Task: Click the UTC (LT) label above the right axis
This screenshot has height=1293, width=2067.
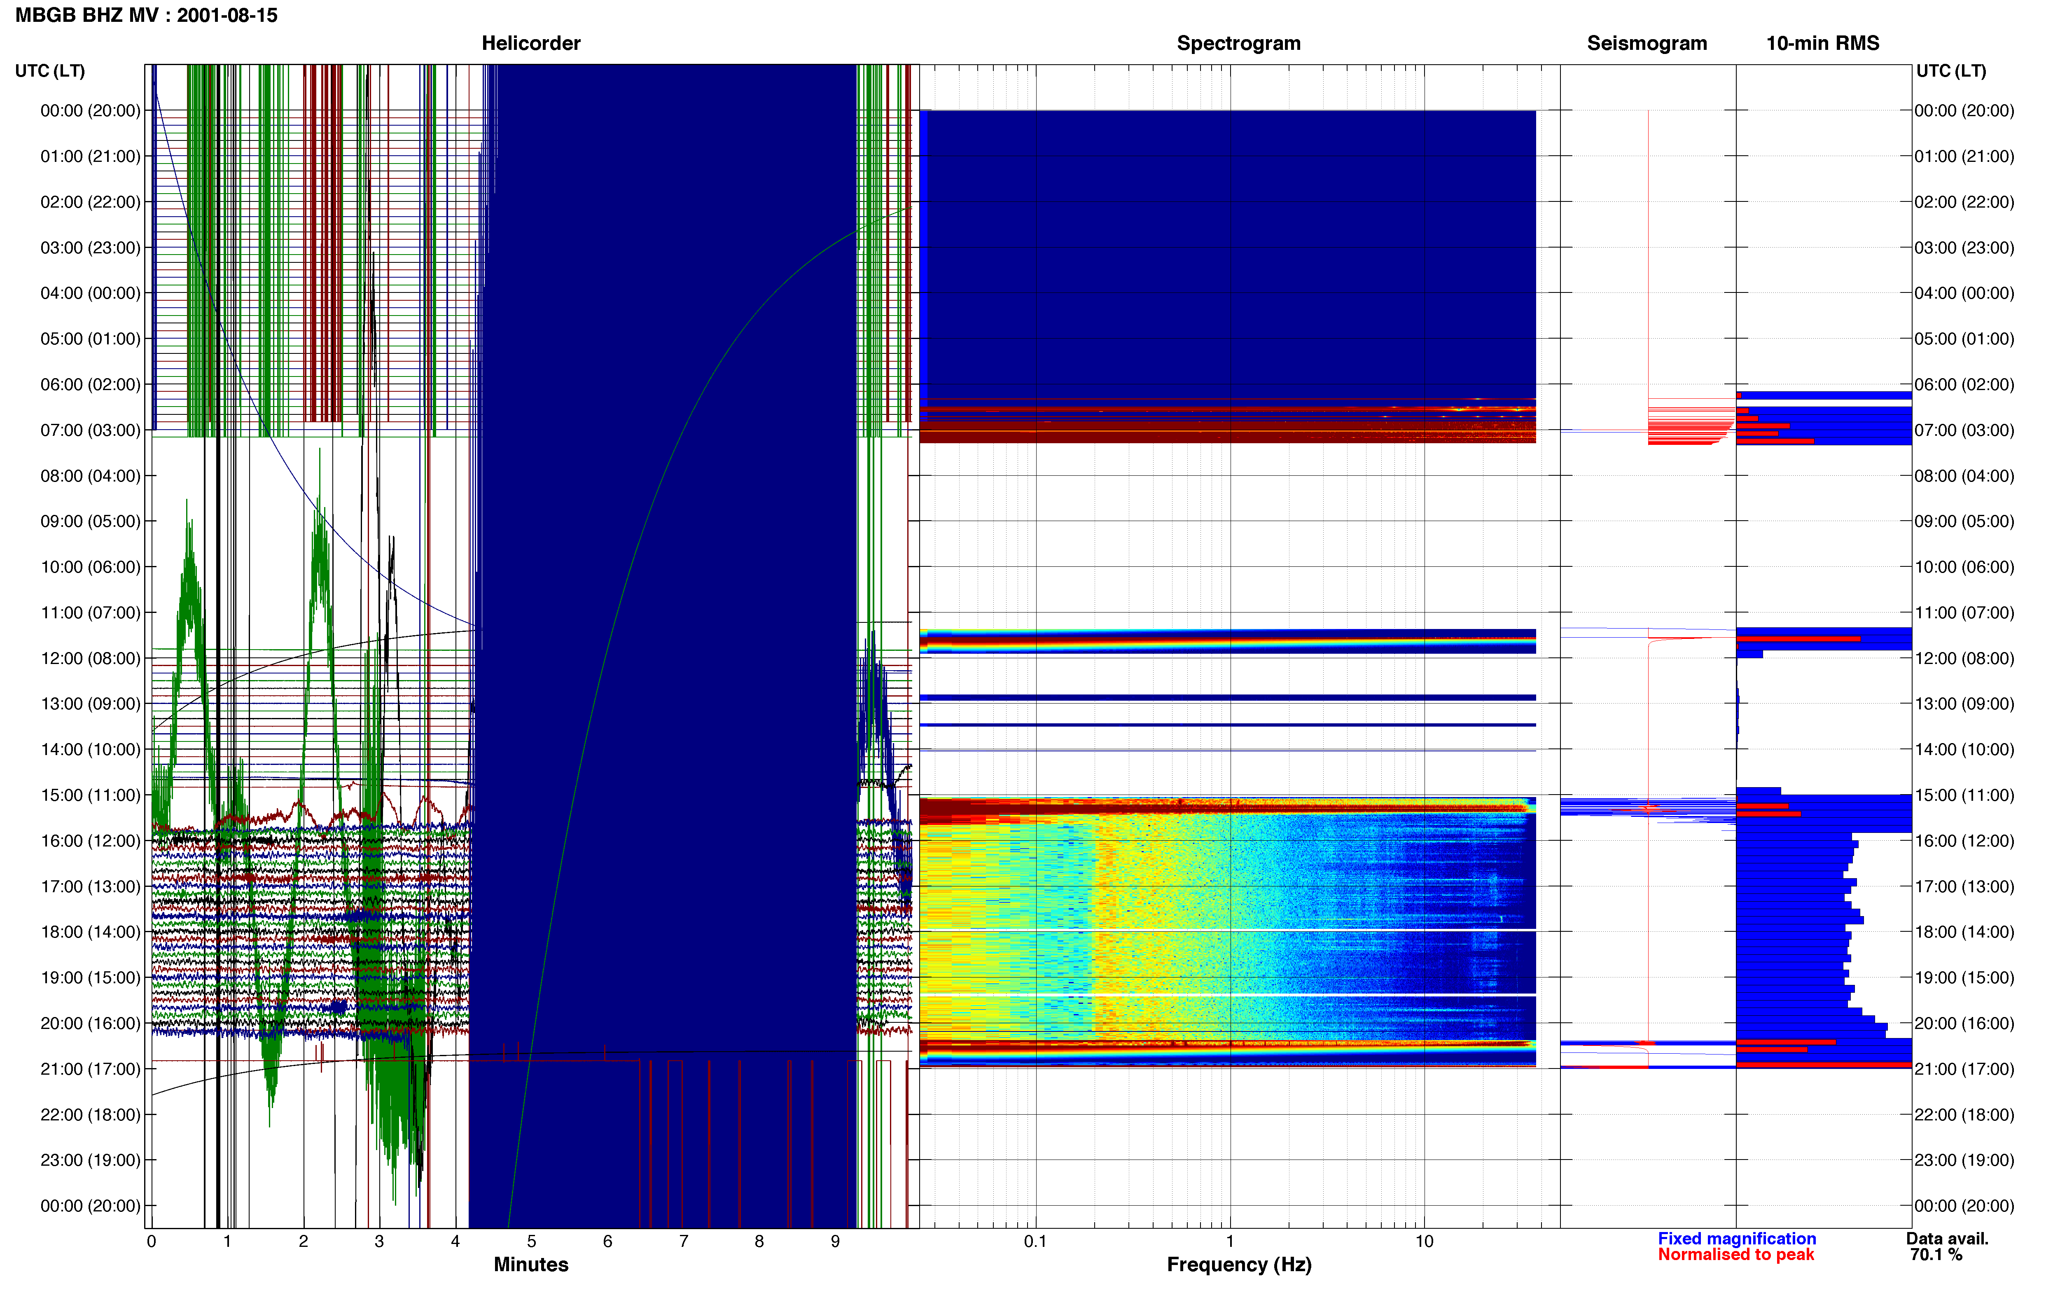Action: pyautogui.click(x=1951, y=71)
